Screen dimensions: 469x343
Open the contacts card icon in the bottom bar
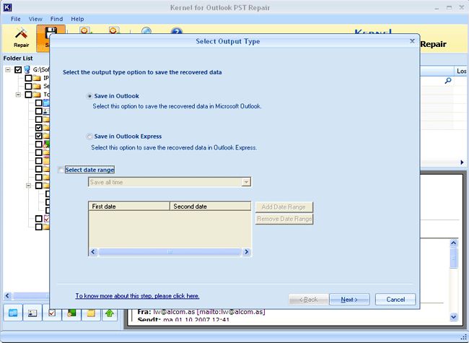coord(32,313)
